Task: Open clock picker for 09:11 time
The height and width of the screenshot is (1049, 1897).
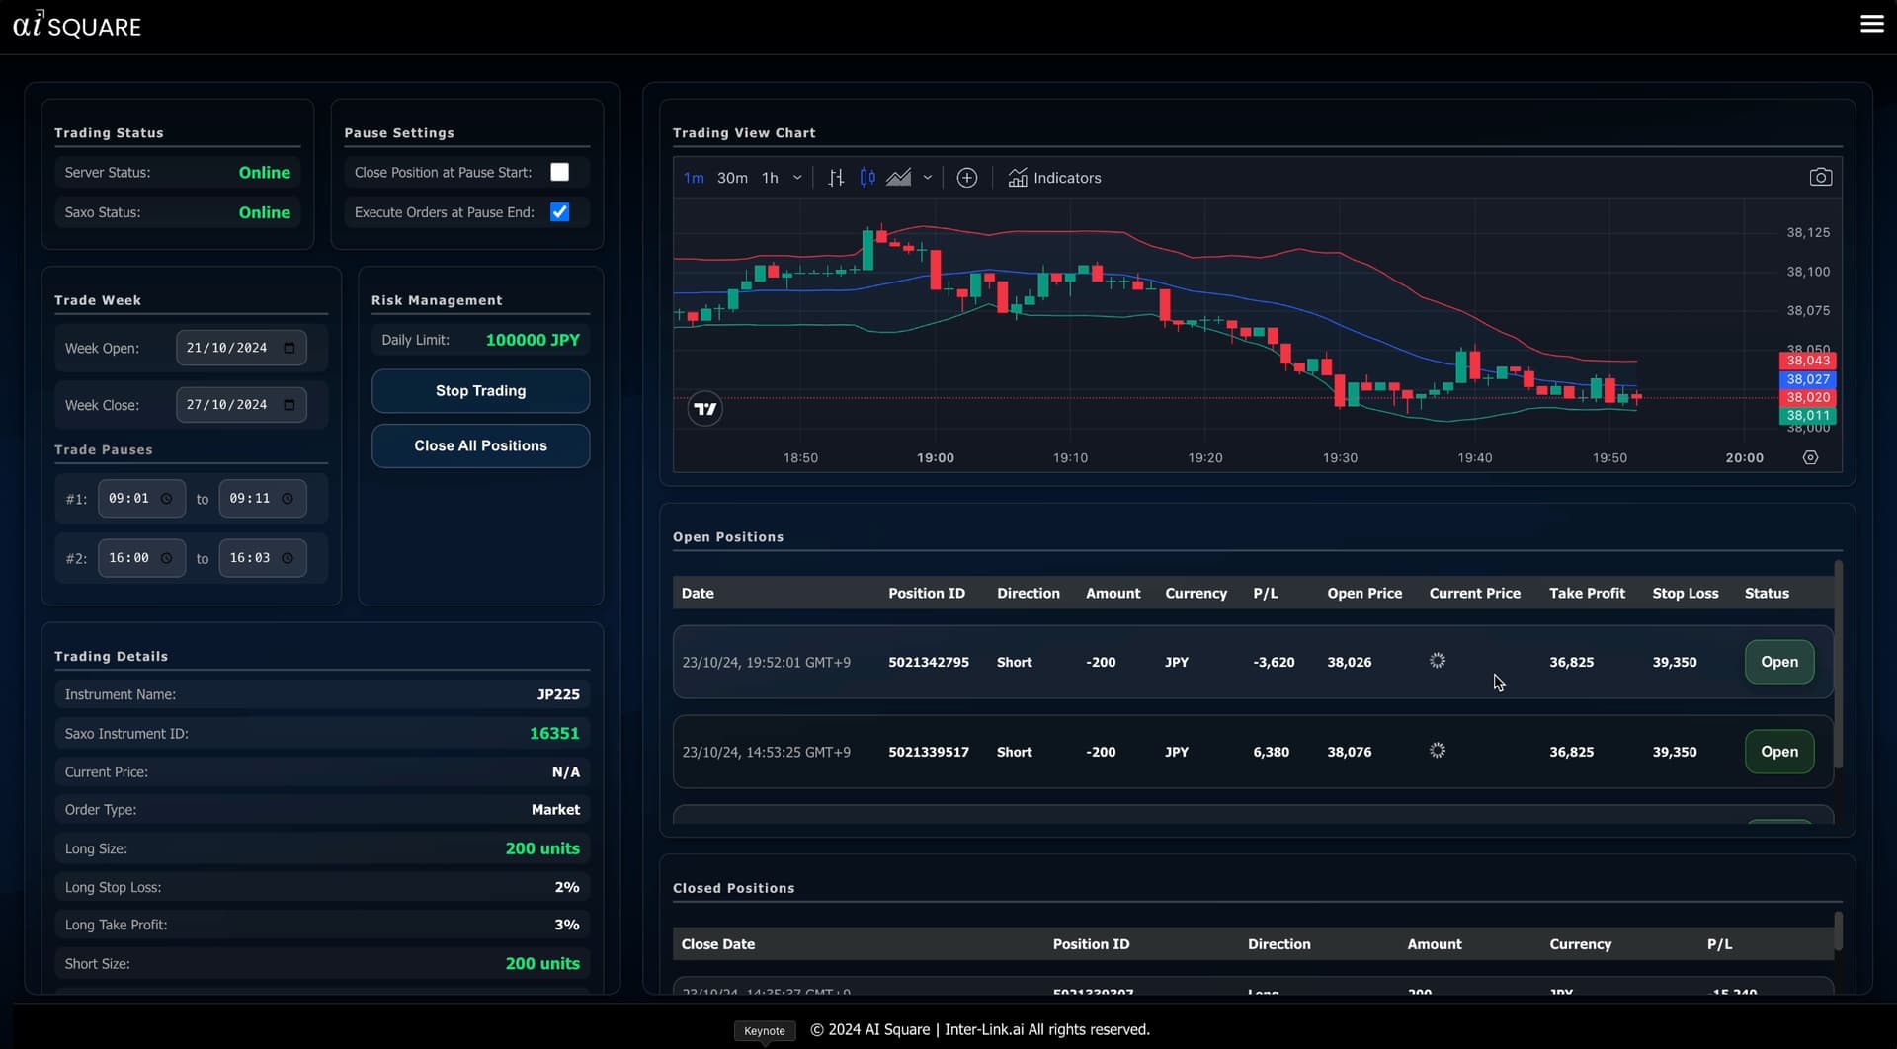Action: (x=289, y=499)
